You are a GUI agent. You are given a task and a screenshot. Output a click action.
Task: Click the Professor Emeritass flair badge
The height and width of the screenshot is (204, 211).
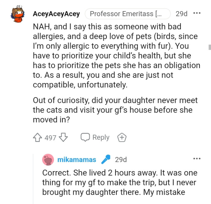tap(128, 14)
